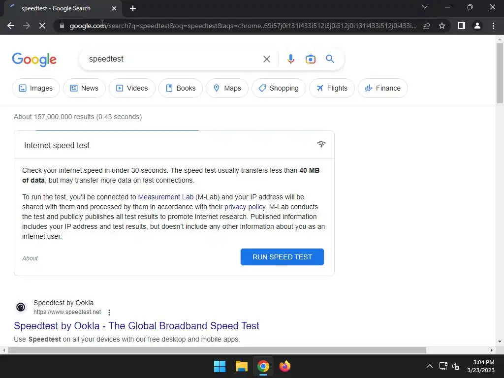Image resolution: width=504 pixels, height=378 pixels.
Task: Filter results by Images
Action: pyautogui.click(x=35, y=88)
